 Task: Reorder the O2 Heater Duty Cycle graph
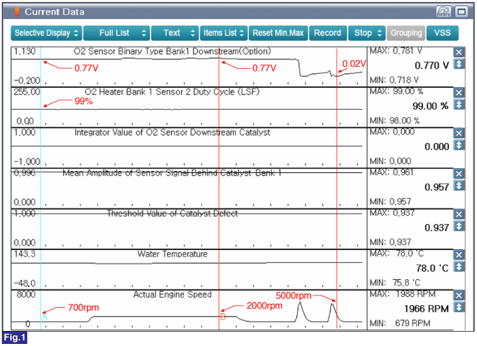coord(459,105)
